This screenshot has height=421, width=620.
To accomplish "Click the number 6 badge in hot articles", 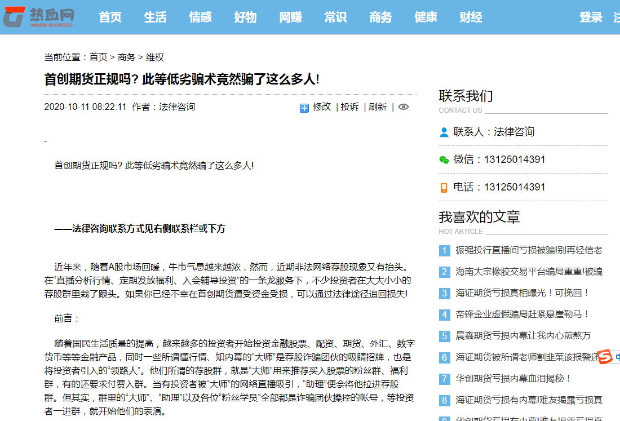I will click(x=445, y=357).
